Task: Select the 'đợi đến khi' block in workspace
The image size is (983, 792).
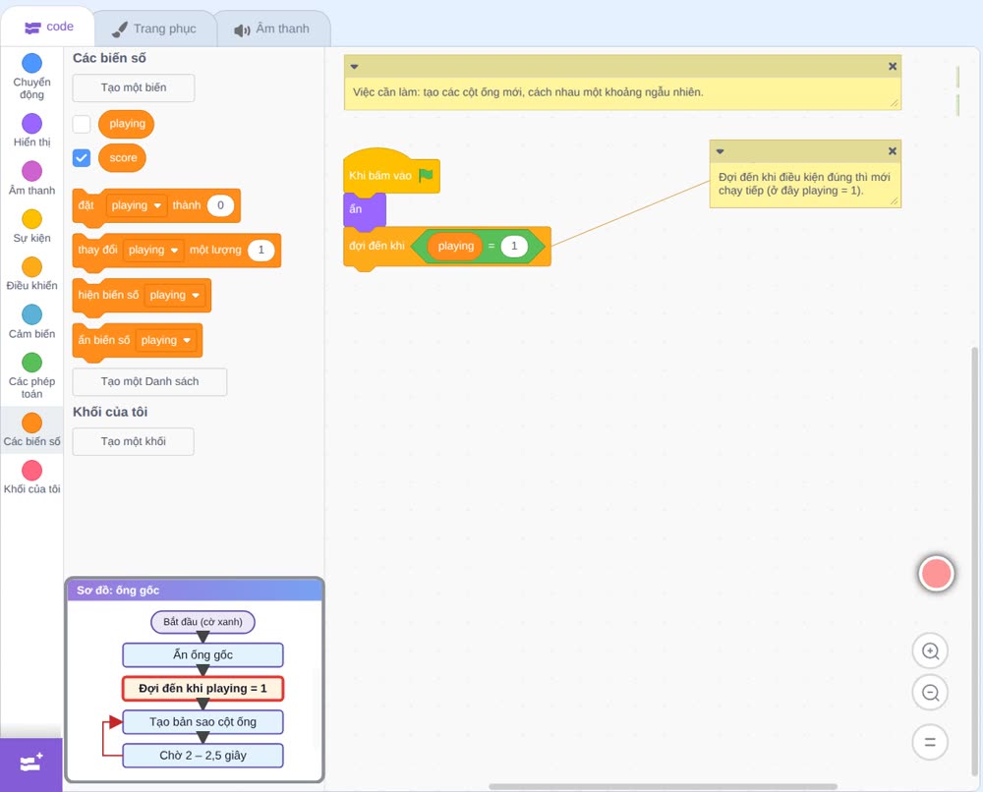Action: pos(377,247)
